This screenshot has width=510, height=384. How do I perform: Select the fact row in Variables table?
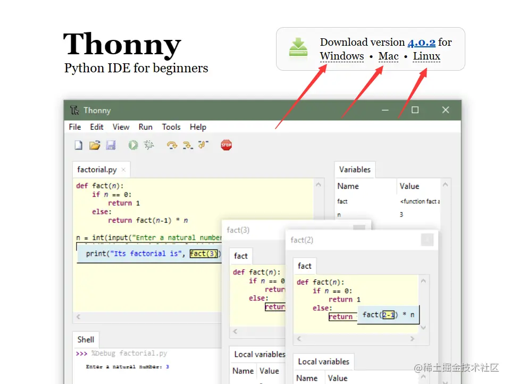[388, 202]
